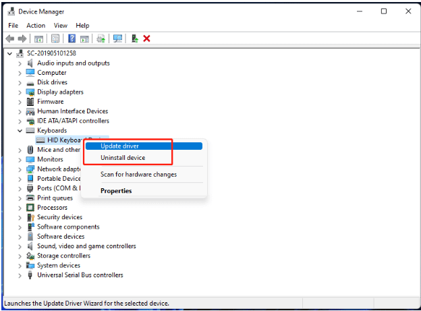Select the Sound, video and game controllers icon
This screenshot has height=311, width=421.
point(30,246)
